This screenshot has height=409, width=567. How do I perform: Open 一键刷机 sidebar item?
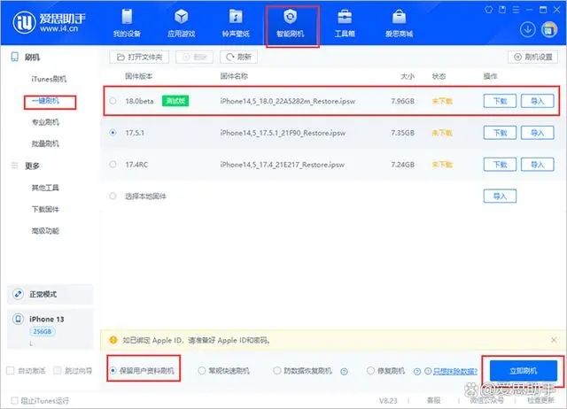point(45,101)
